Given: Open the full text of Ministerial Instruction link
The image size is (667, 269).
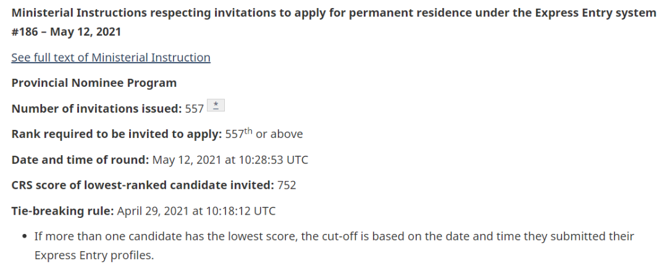Looking at the screenshot, I should (x=111, y=57).
